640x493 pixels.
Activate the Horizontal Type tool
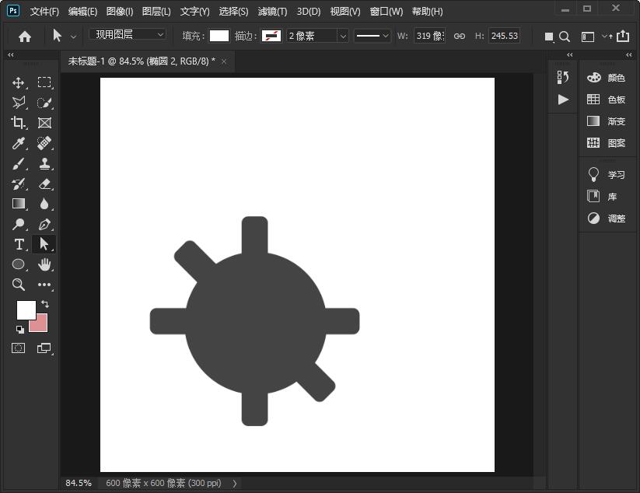tap(19, 244)
